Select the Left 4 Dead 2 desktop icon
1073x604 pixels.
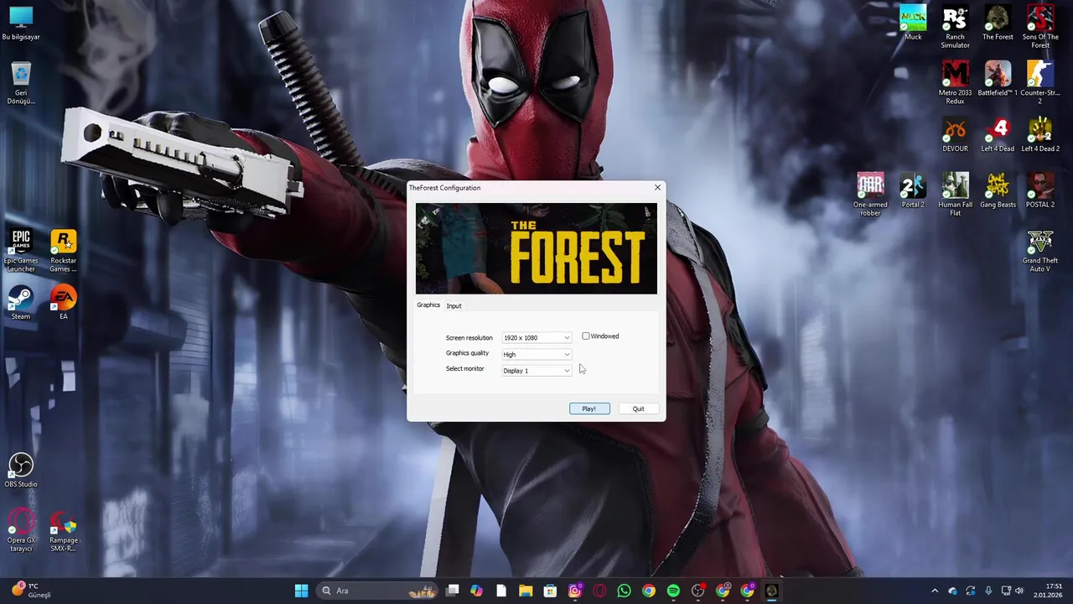(1040, 135)
